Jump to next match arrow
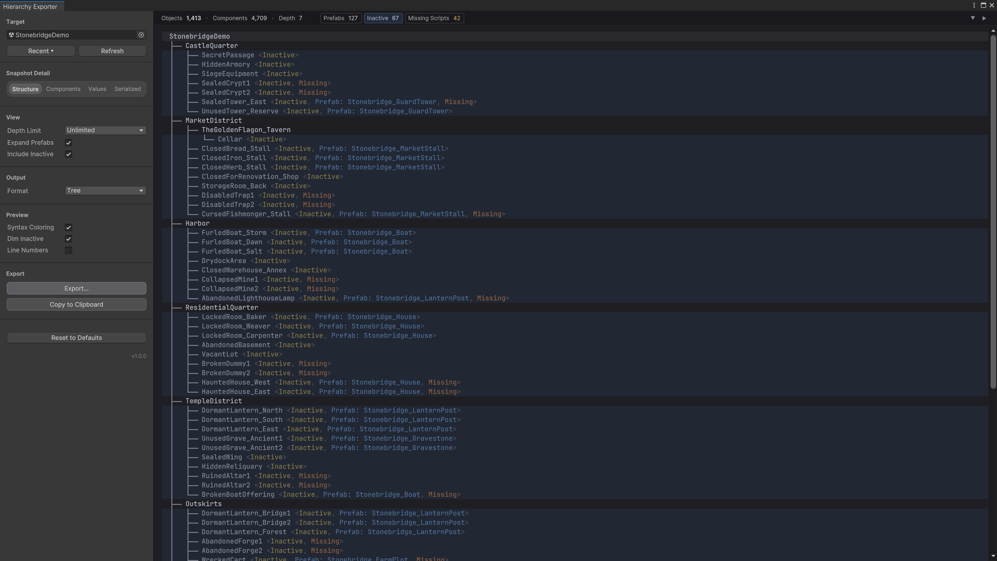Screen dimensions: 997x561 coord(984,18)
